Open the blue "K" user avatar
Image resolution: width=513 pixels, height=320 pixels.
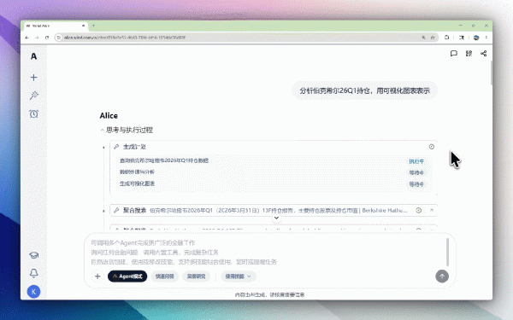[x=33, y=292]
